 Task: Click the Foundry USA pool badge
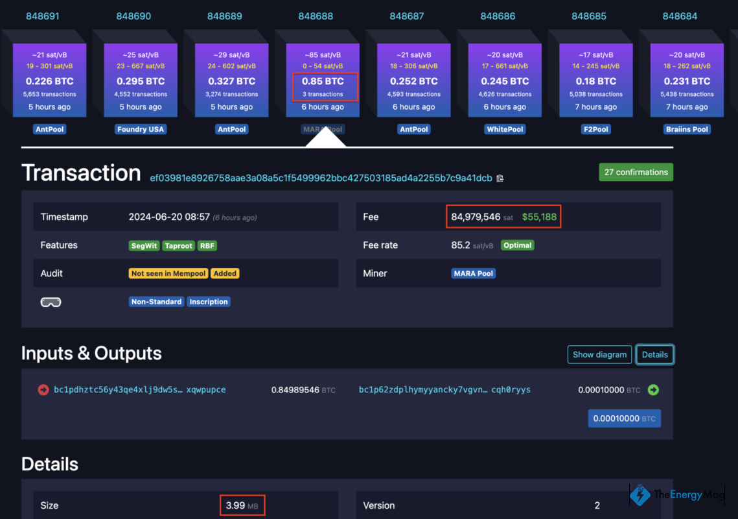click(x=141, y=129)
